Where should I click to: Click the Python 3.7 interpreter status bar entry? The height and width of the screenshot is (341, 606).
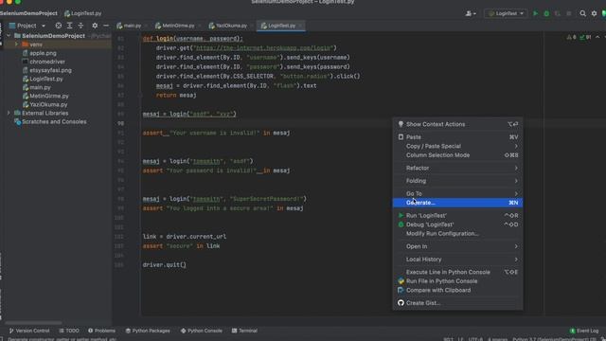(x=554, y=339)
